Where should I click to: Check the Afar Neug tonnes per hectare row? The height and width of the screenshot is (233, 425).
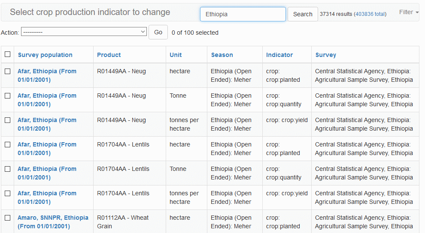coord(7,120)
